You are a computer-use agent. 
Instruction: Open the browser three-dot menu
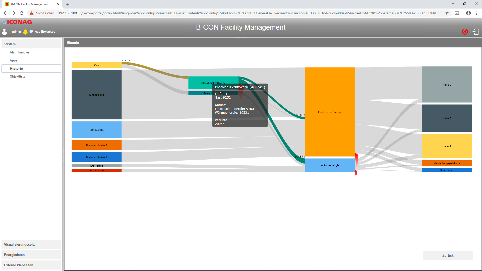click(476, 13)
